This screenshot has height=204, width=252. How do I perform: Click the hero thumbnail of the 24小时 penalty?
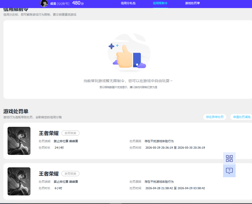(x=19, y=141)
